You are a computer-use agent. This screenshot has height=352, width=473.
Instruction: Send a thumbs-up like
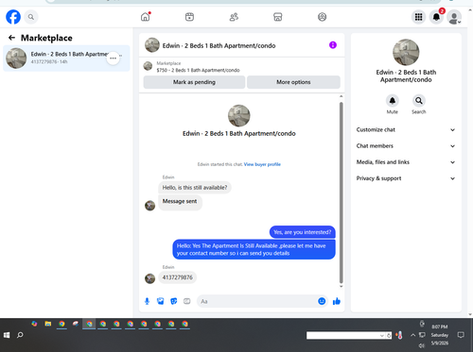337,301
